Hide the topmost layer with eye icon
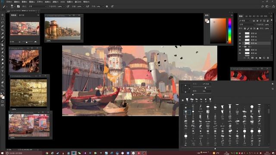 (x=240, y=33)
